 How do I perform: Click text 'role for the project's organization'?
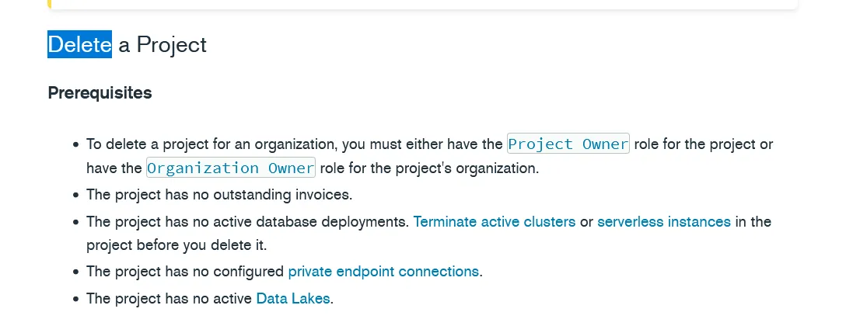tap(428, 168)
